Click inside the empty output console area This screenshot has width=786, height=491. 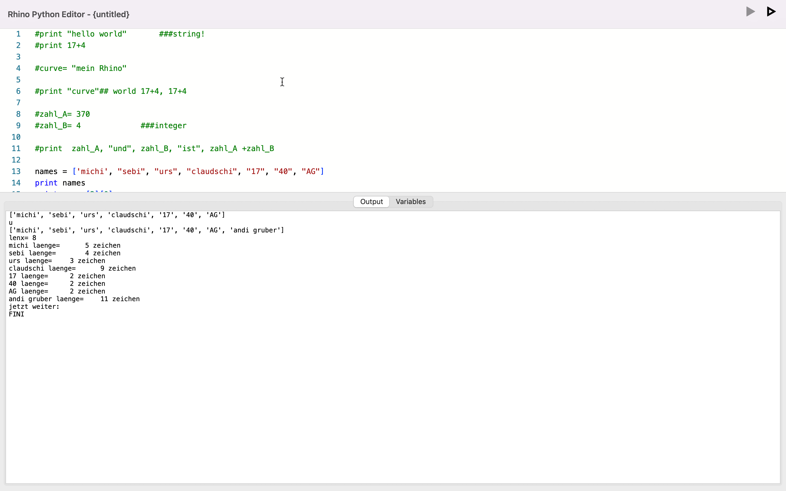(x=390, y=390)
